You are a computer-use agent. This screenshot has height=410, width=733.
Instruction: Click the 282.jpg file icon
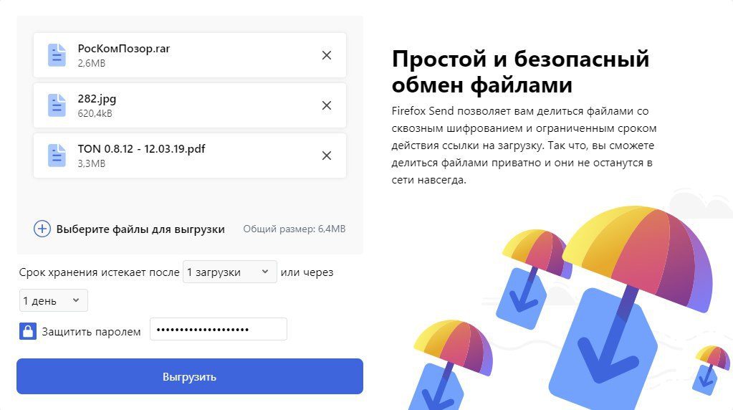(x=57, y=105)
